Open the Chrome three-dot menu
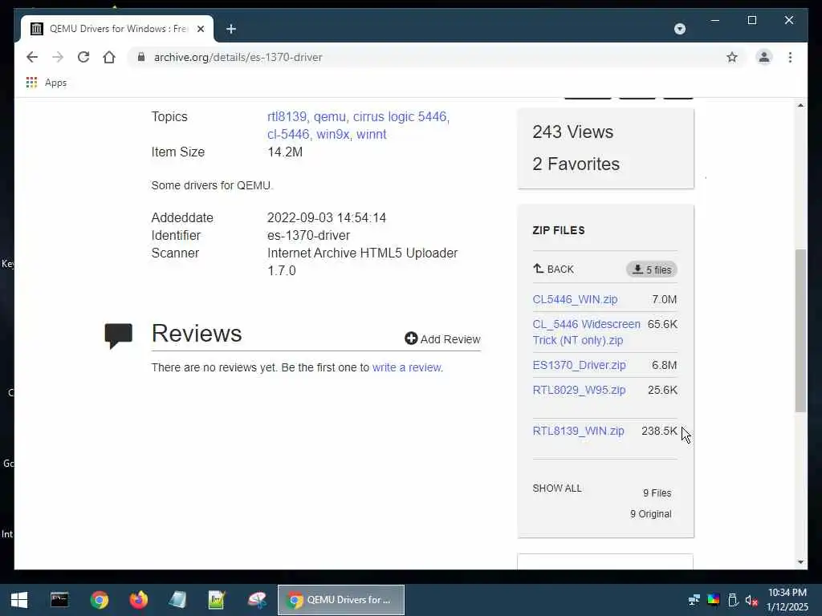The height and width of the screenshot is (616, 822). (790, 57)
